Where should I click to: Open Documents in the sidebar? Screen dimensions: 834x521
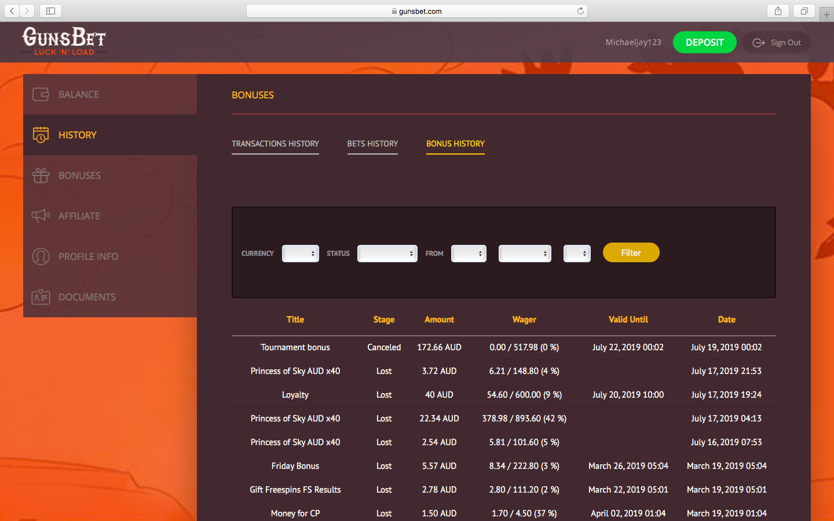[x=110, y=297]
